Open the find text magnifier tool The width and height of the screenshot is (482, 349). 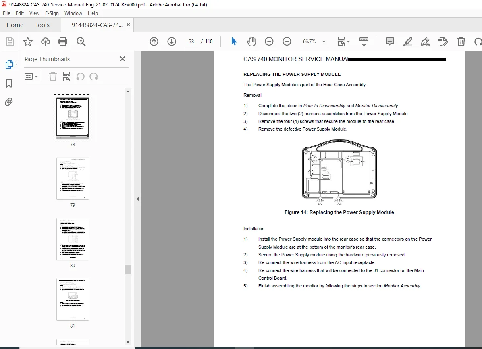(x=81, y=42)
